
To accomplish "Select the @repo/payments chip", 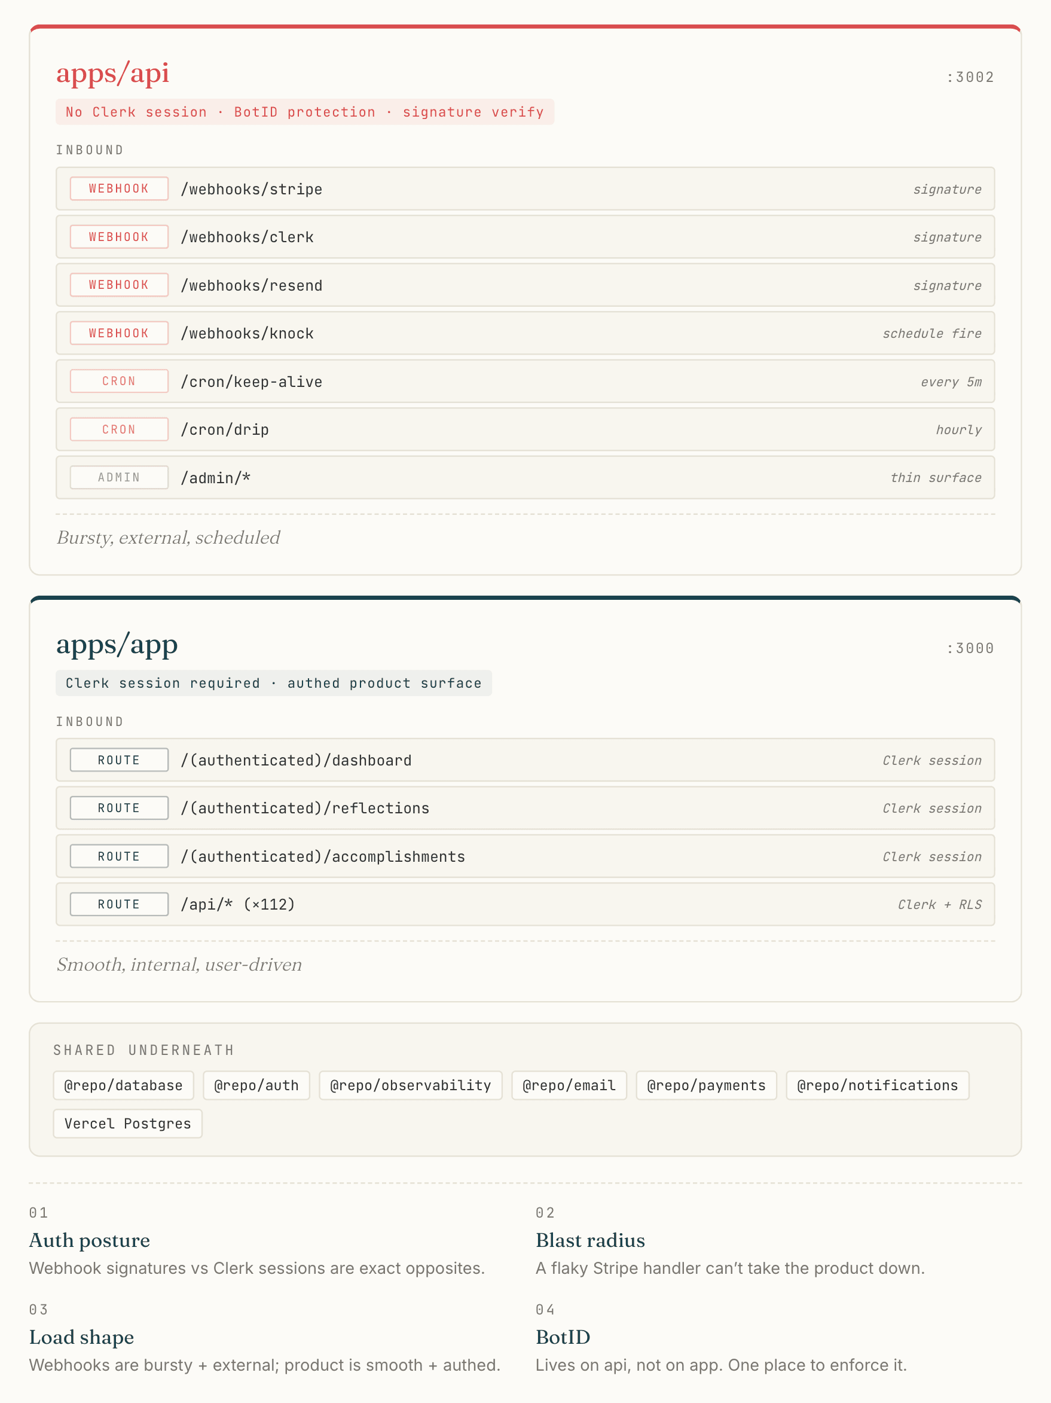I will pos(706,1086).
